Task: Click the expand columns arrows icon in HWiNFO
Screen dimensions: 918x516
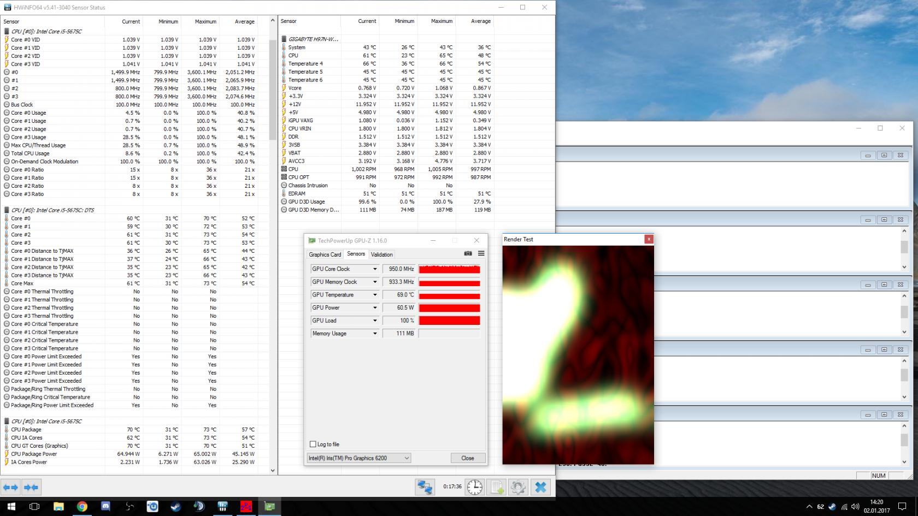Action: click(x=10, y=487)
